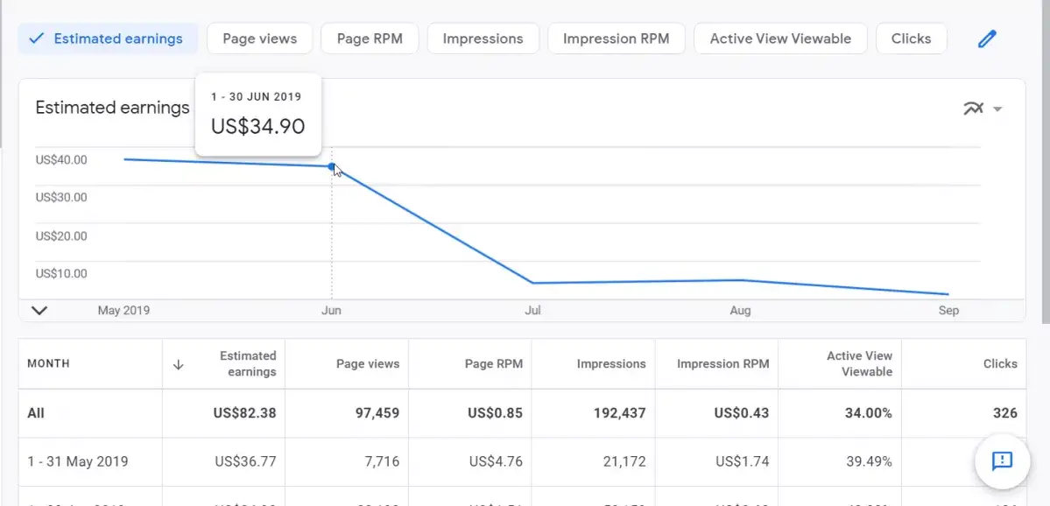Collapse the chart with the chevron

tap(39, 310)
